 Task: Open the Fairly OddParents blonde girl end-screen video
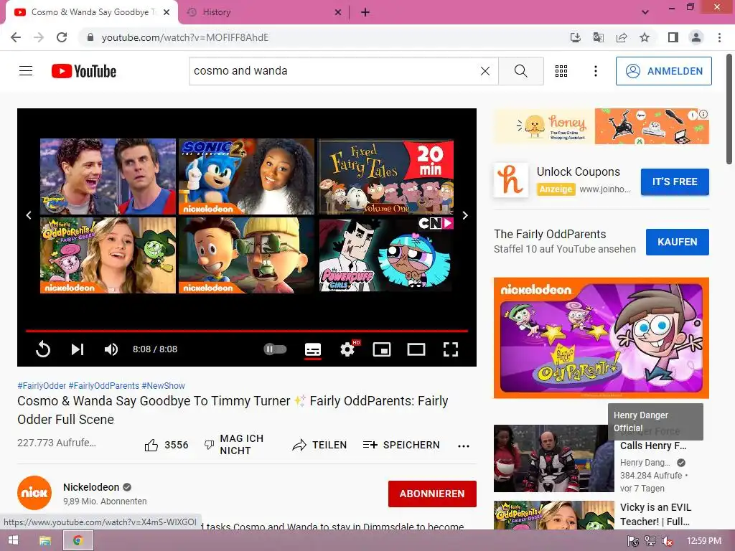(x=108, y=255)
